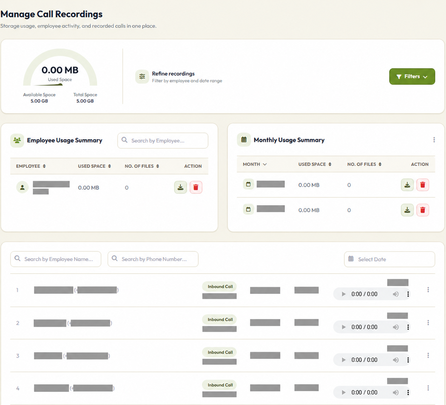This screenshot has height=405, width=446.
Task: Click the Inbound Call badge in row 1
Action: click(220, 286)
